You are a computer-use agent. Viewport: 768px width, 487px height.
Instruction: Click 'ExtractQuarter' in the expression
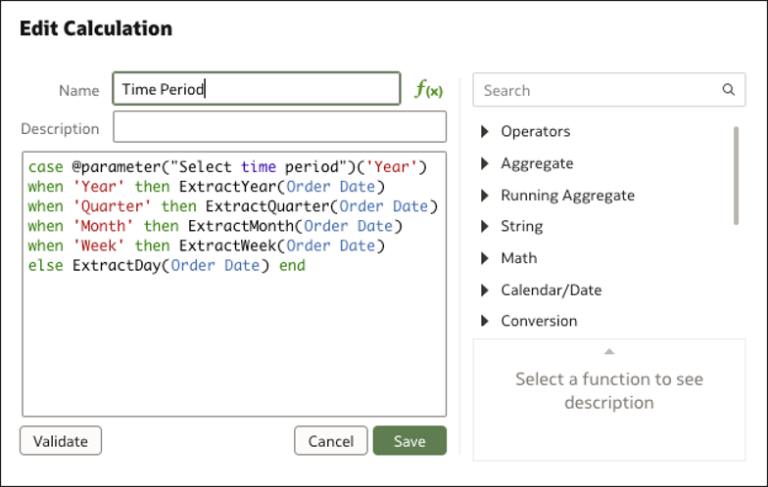pos(268,206)
